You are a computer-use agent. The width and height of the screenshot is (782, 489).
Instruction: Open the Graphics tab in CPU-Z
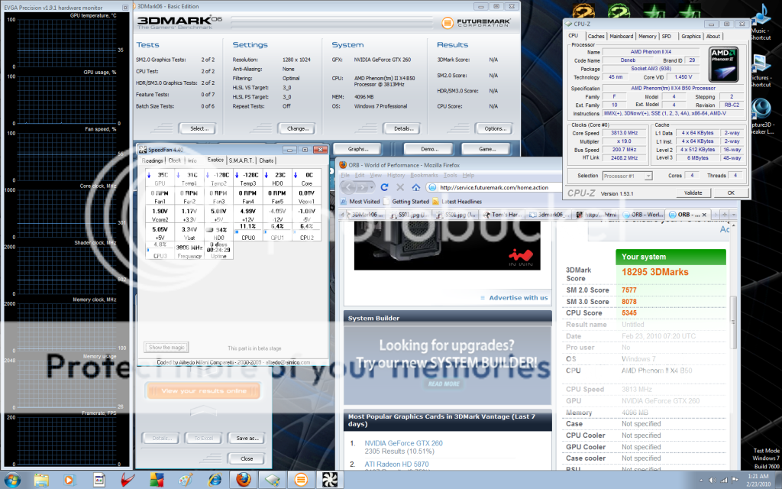click(x=690, y=37)
